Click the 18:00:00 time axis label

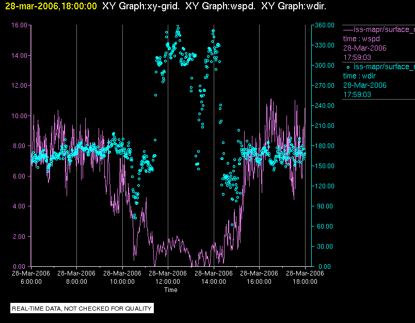coord(305,282)
